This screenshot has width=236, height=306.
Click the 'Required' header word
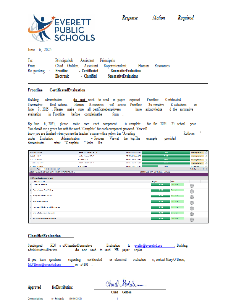(x=186, y=18)
